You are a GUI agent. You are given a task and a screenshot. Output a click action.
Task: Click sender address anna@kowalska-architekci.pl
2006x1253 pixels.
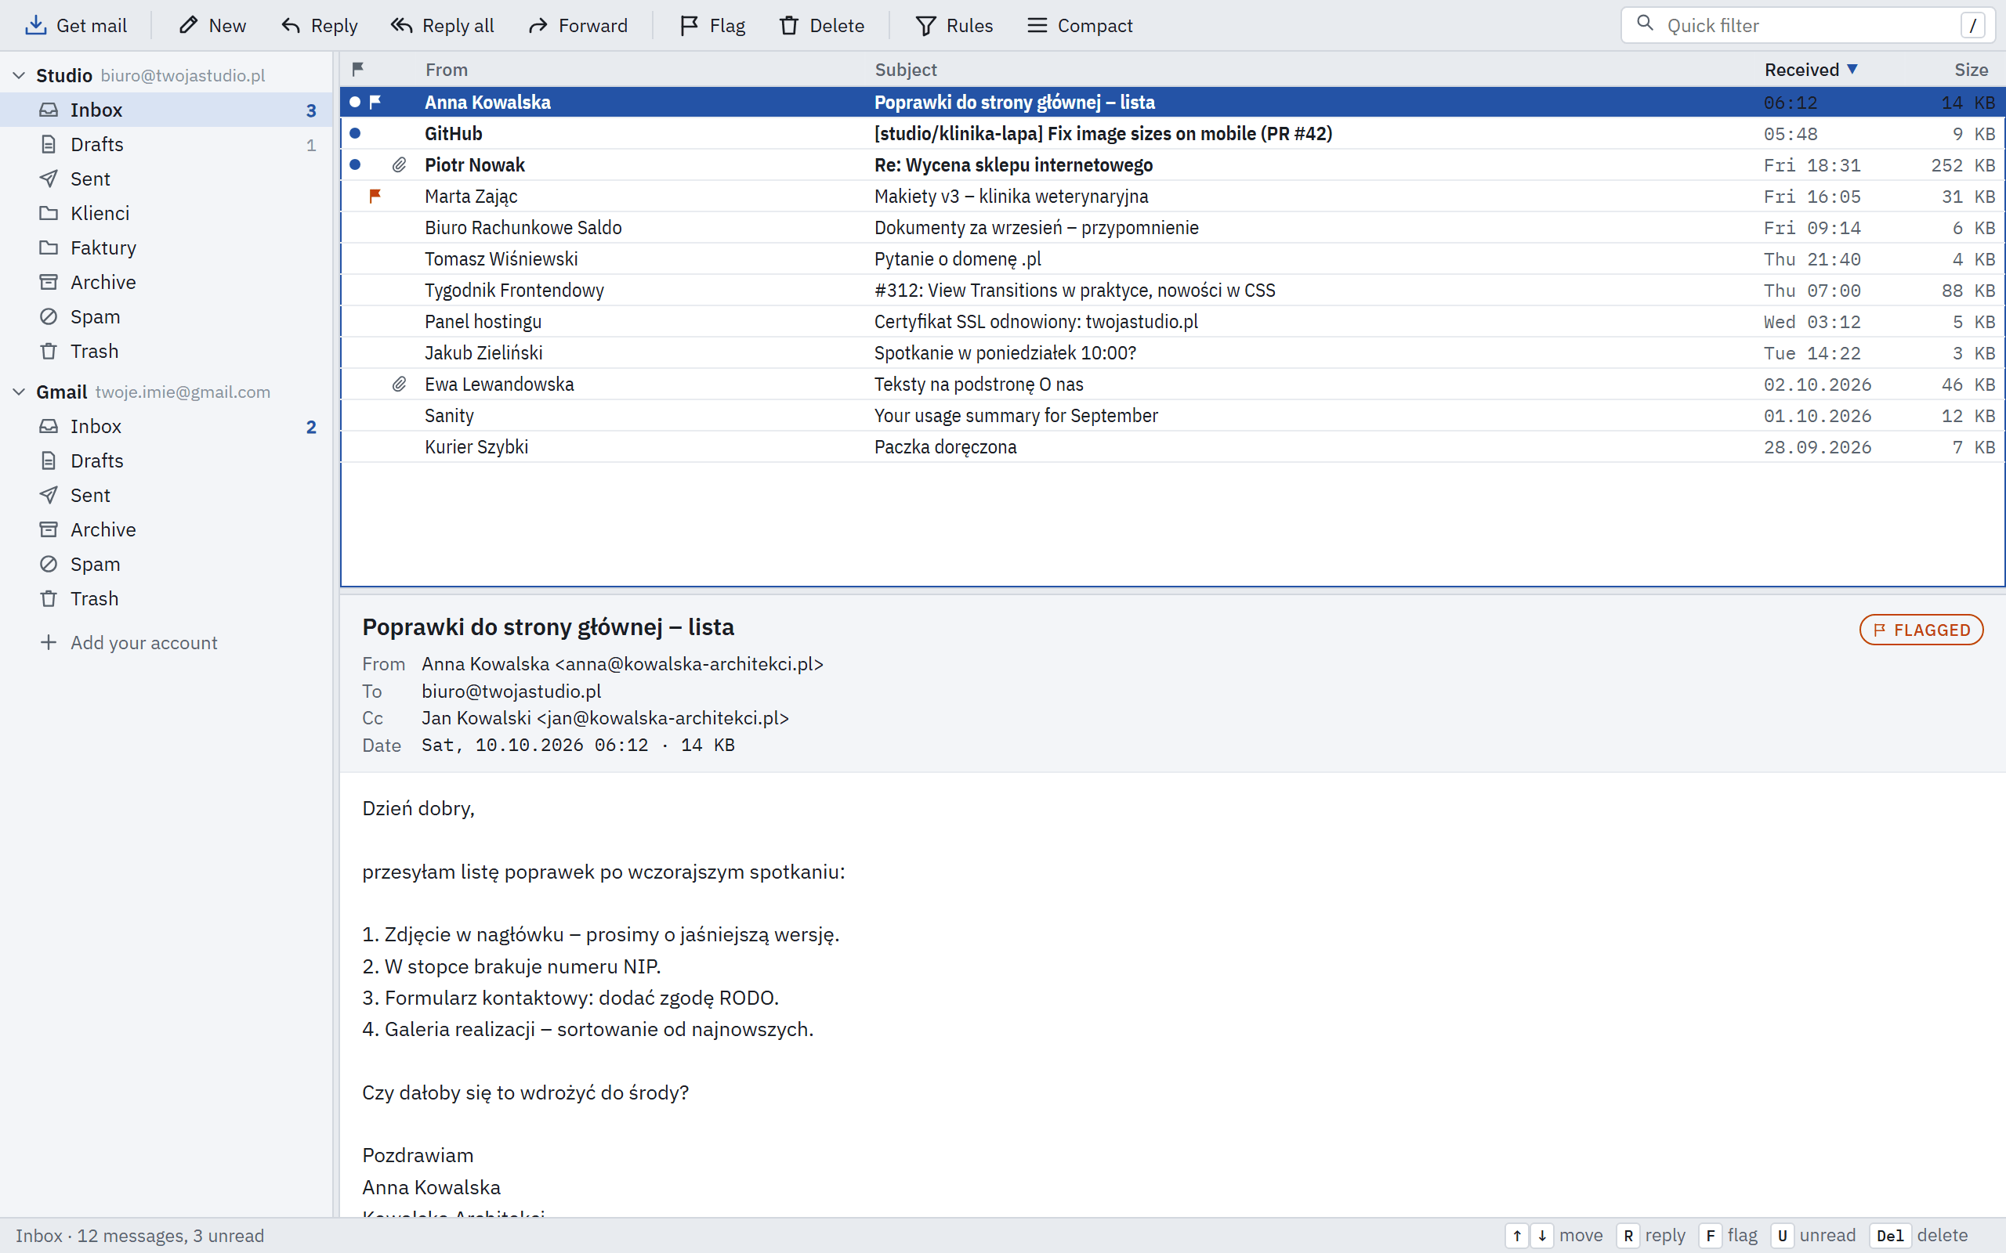coord(690,665)
